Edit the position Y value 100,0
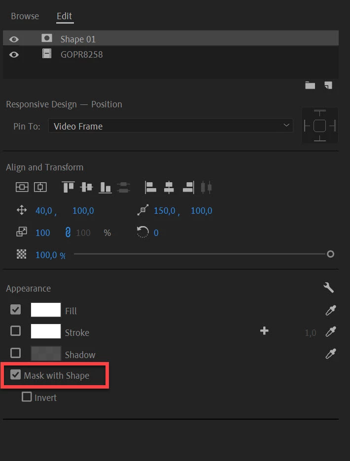Image resolution: width=350 pixels, height=461 pixels. tap(83, 210)
